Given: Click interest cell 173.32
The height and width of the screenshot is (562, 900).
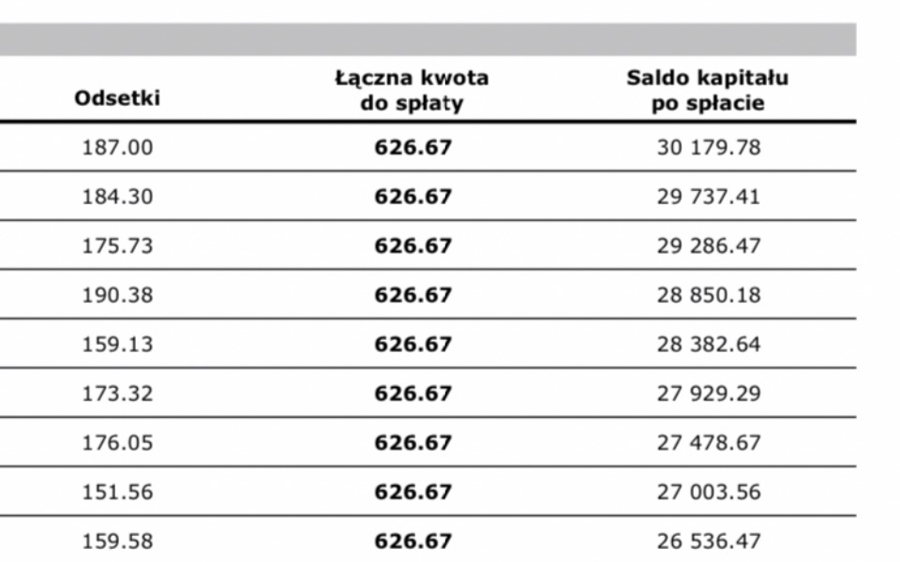Looking at the screenshot, I should (x=118, y=394).
